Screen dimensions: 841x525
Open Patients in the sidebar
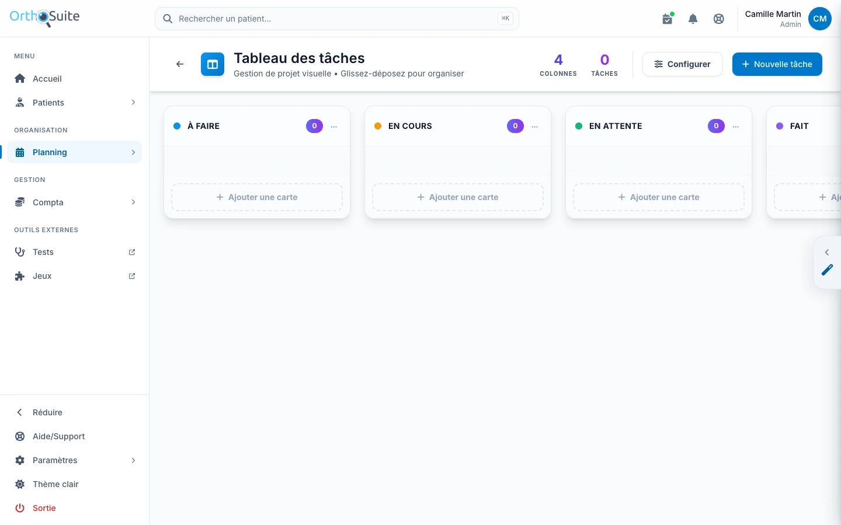75,103
